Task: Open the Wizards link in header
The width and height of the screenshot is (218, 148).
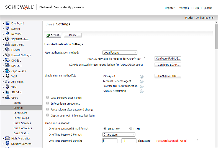Action: coord(184,8)
